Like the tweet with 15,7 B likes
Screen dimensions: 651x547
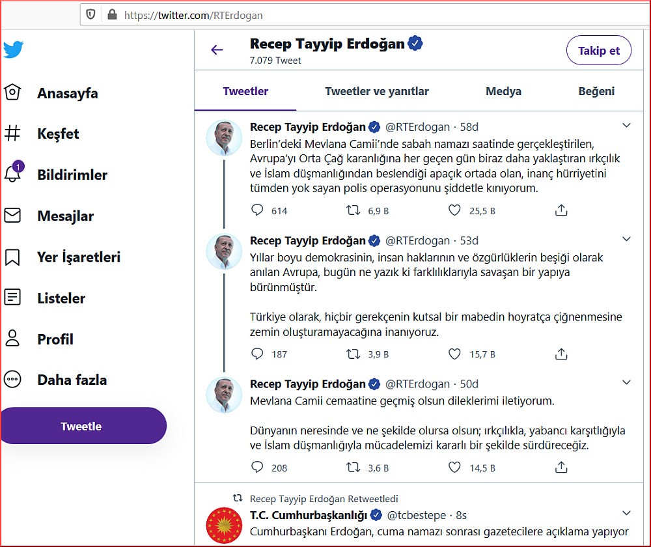[454, 354]
